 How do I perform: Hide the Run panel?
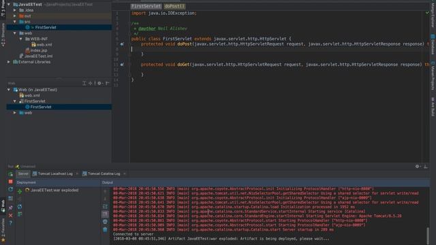coord(425,166)
